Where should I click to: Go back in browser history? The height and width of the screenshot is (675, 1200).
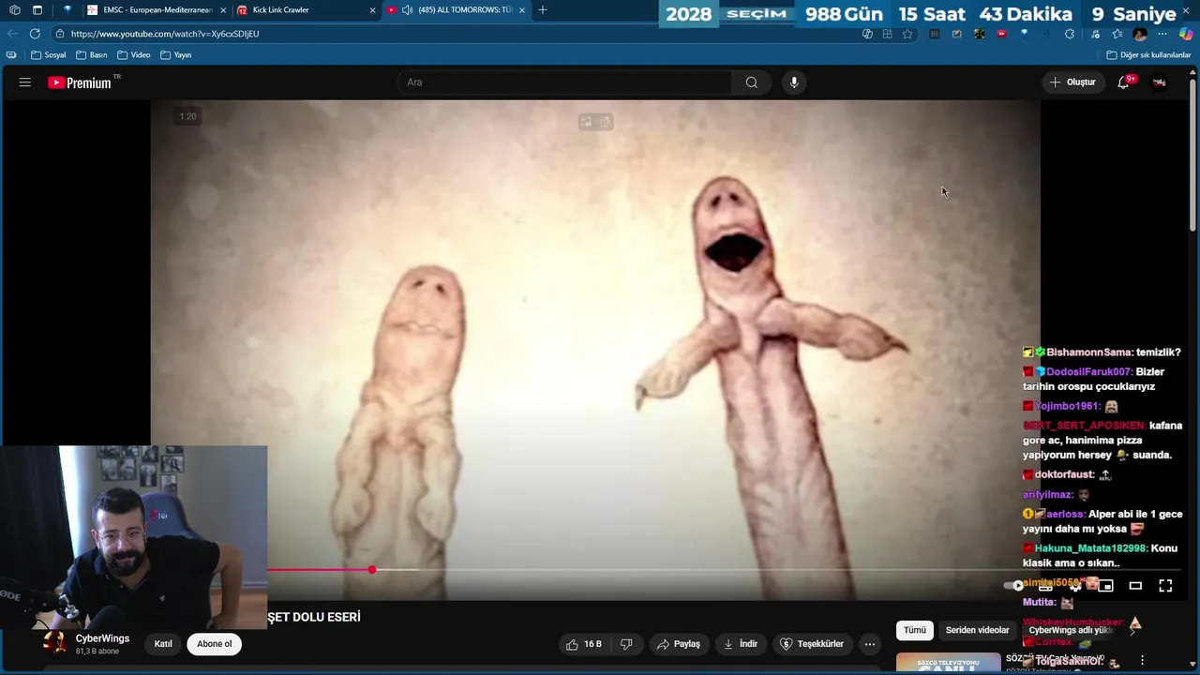pyautogui.click(x=12, y=34)
